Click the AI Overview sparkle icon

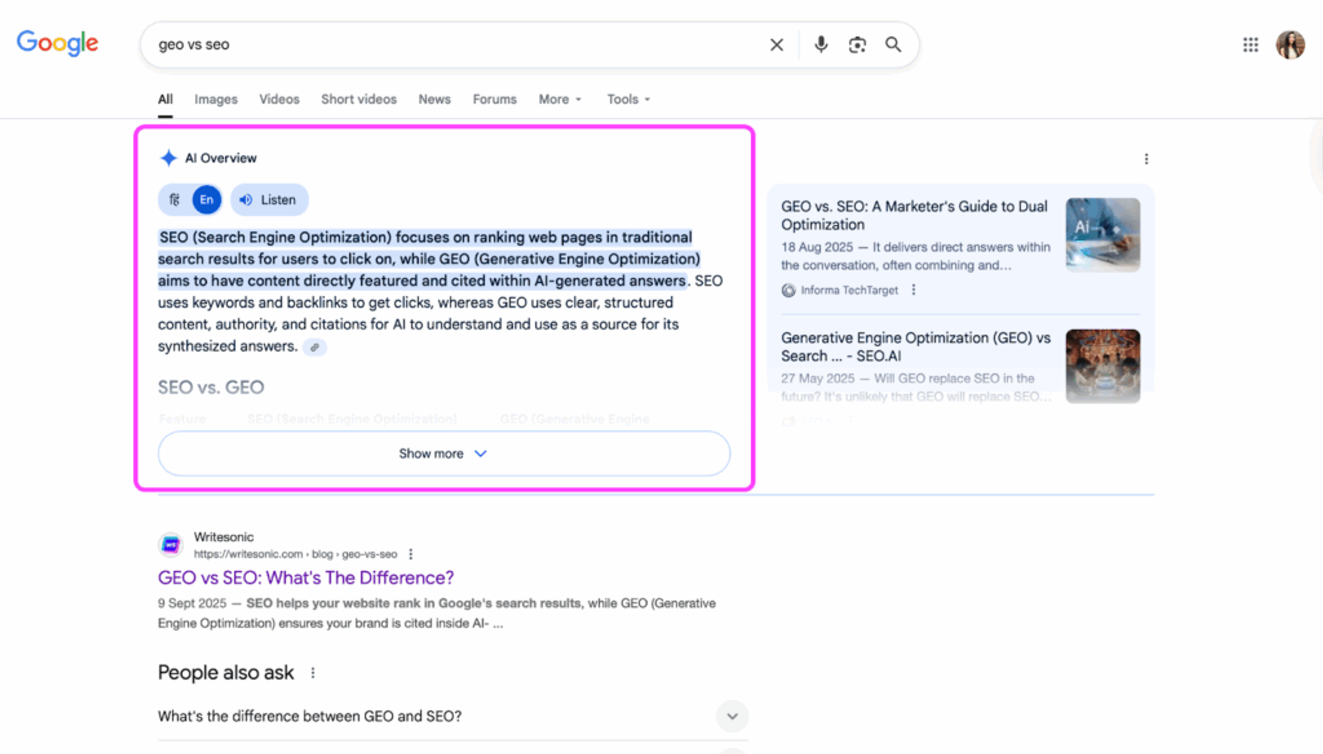(x=168, y=158)
